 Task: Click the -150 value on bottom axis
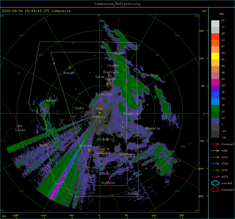click(x=15, y=216)
